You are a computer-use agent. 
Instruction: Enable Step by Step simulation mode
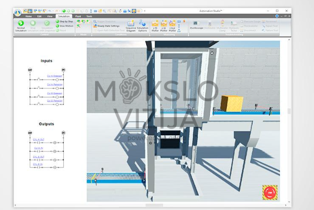click(64, 21)
